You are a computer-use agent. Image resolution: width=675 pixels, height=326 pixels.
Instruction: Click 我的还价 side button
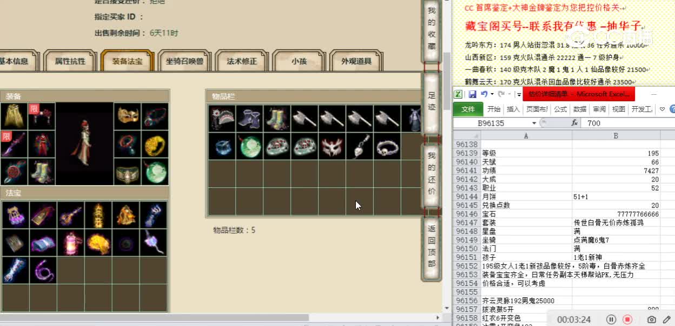click(x=432, y=174)
